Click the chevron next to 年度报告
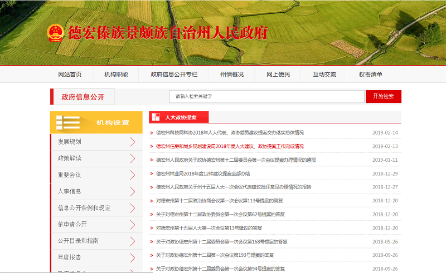The height and width of the screenshot is (273, 446). tap(132, 257)
